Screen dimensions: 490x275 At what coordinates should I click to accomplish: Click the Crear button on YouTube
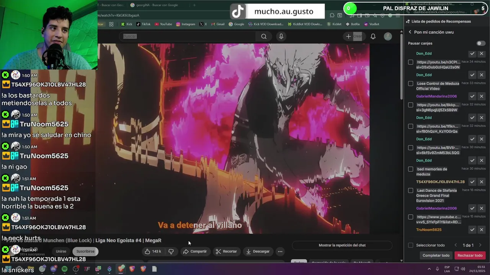(x=354, y=36)
